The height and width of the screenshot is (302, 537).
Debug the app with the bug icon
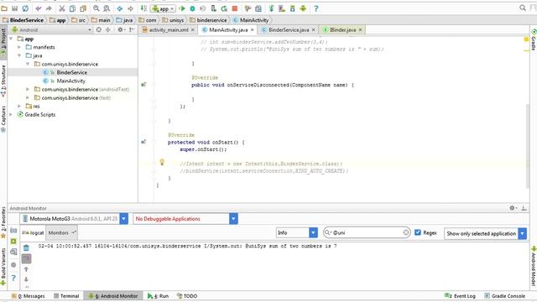click(192, 8)
